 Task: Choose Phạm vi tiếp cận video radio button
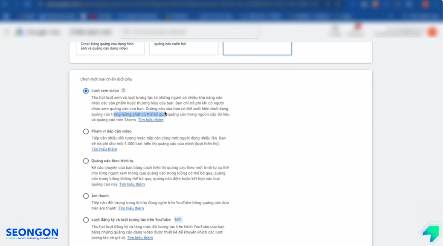click(86, 131)
